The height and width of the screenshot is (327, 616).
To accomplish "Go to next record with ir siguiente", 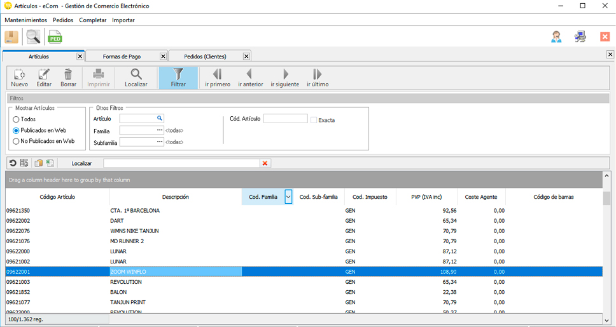I will (x=285, y=78).
